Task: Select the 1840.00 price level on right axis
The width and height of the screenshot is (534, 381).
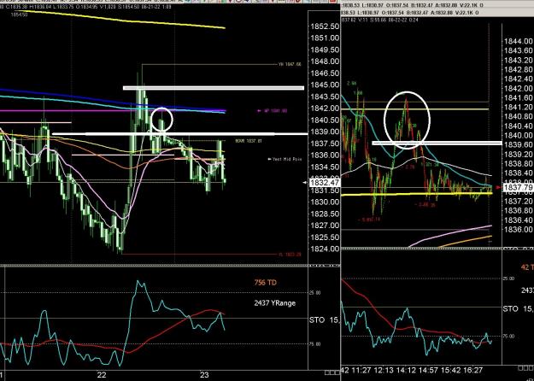Action: [519, 136]
